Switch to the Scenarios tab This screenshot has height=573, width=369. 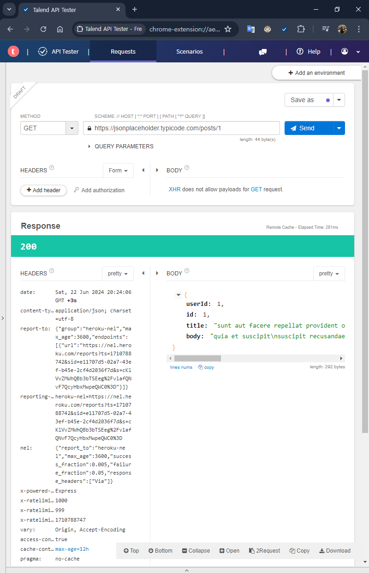190,51
